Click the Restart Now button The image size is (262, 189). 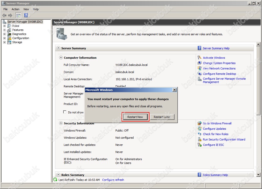pos(135,117)
